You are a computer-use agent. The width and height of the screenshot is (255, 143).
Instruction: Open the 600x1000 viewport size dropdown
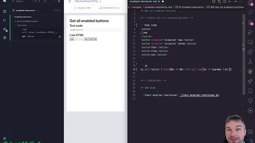click(x=110, y=8)
